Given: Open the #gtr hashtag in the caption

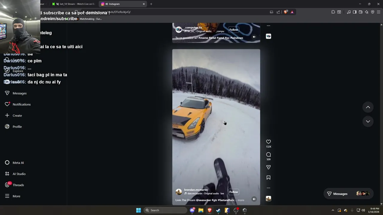Looking at the screenshot, I should (x=214, y=200).
